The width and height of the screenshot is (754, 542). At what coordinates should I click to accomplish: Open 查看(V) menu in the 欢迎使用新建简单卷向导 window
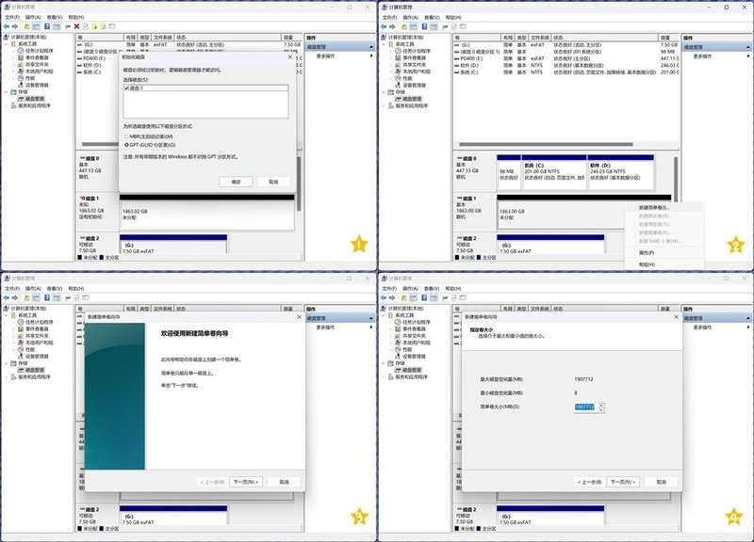click(55, 289)
